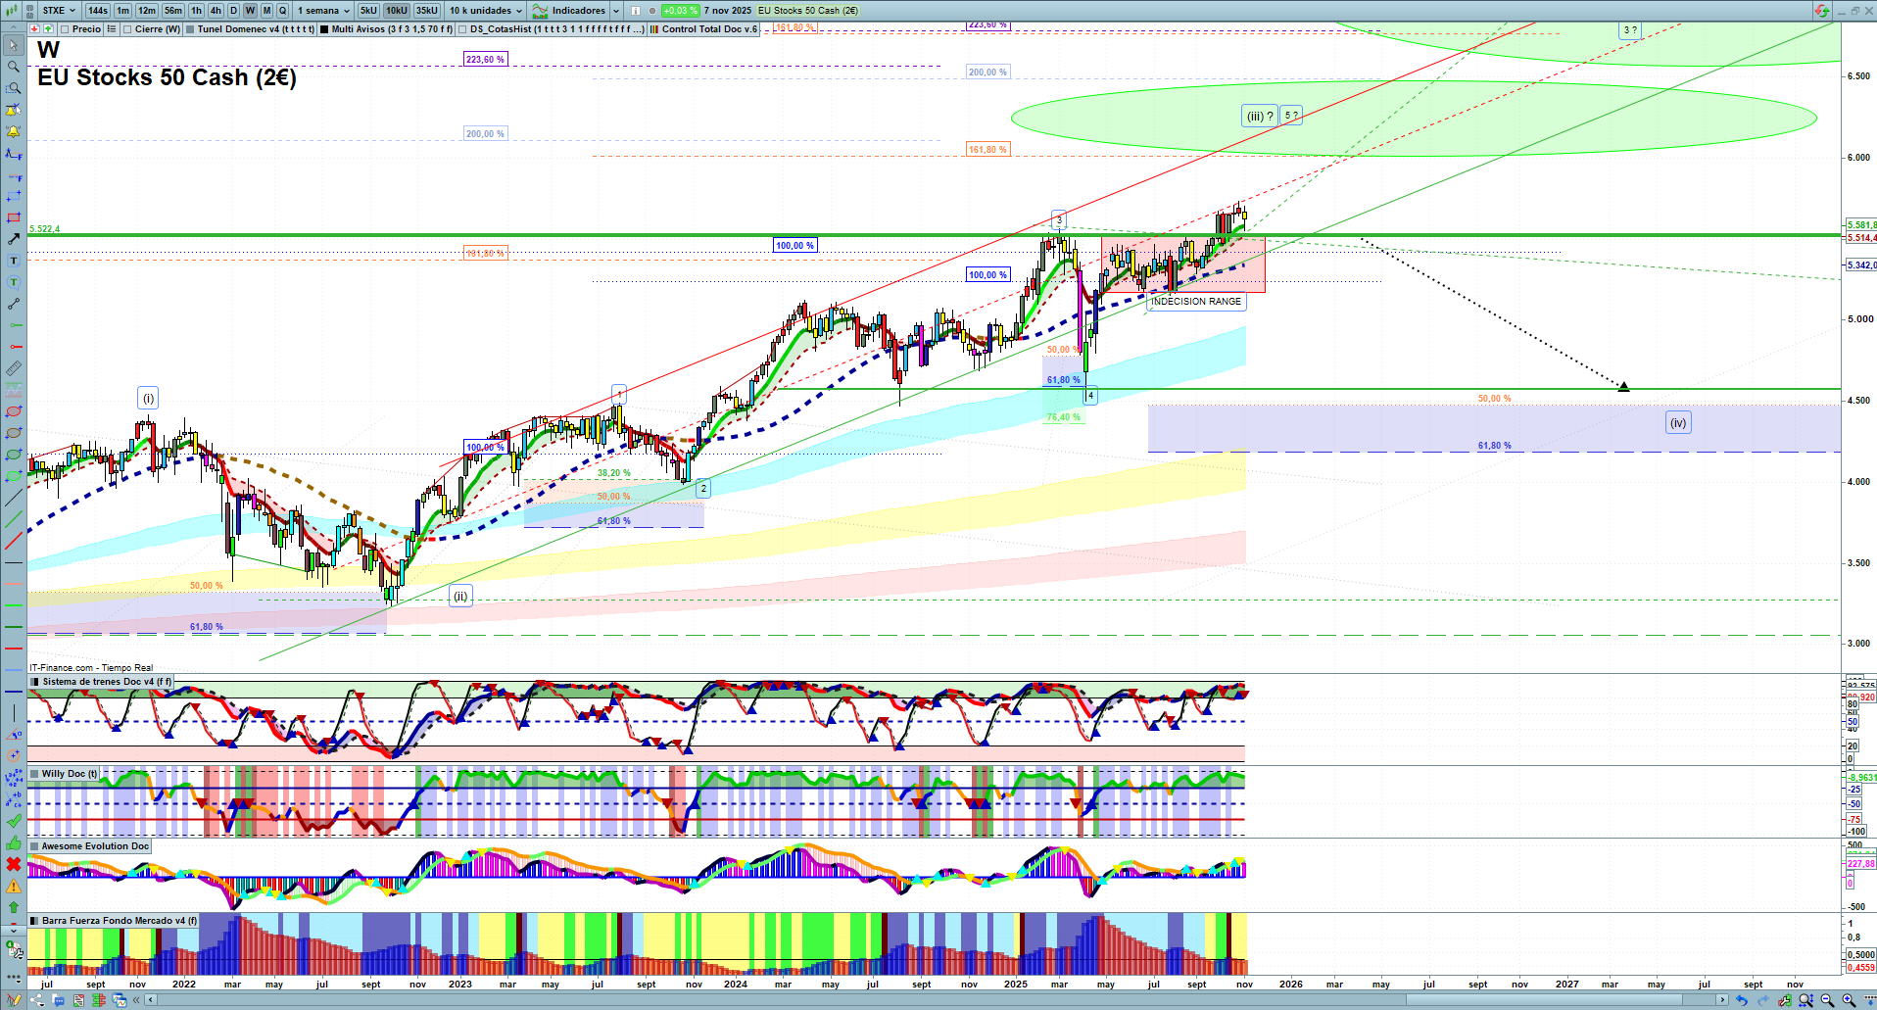Screen dimensions: 1877x1010
Task: Toggle Tunel Domenec v4 indicator visibility
Action: [190, 29]
